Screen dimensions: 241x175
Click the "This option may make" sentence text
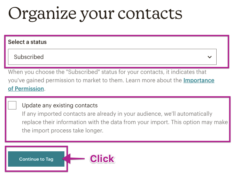[201, 122]
